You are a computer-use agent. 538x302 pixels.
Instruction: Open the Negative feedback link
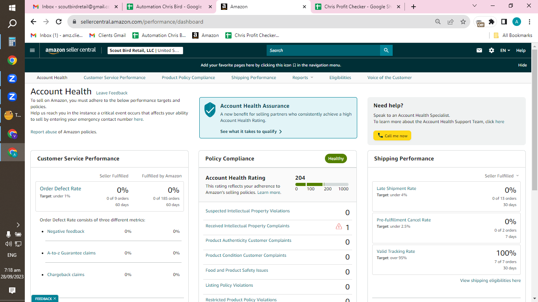66,231
